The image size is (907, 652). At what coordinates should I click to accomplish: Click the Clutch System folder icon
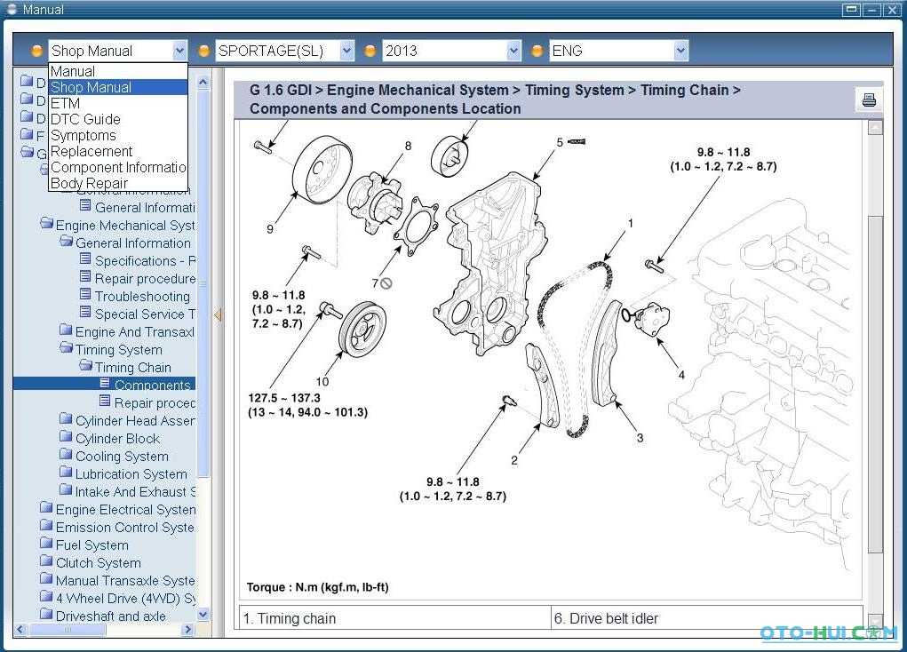[46, 561]
